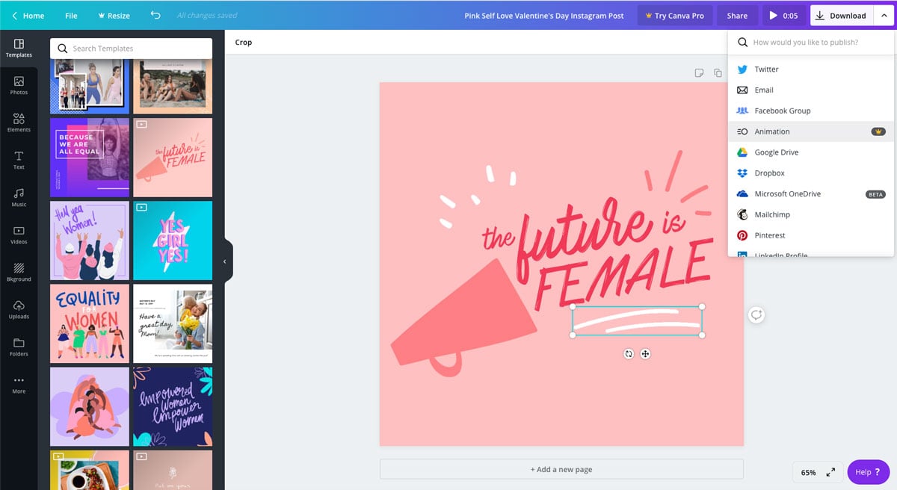Open the Folders panel
This screenshot has width=897, height=490.
coord(19,347)
